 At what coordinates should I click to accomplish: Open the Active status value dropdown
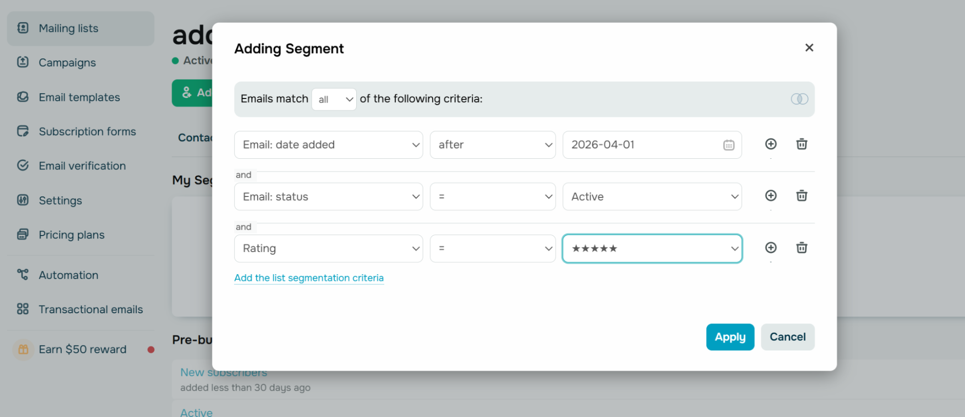click(652, 196)
